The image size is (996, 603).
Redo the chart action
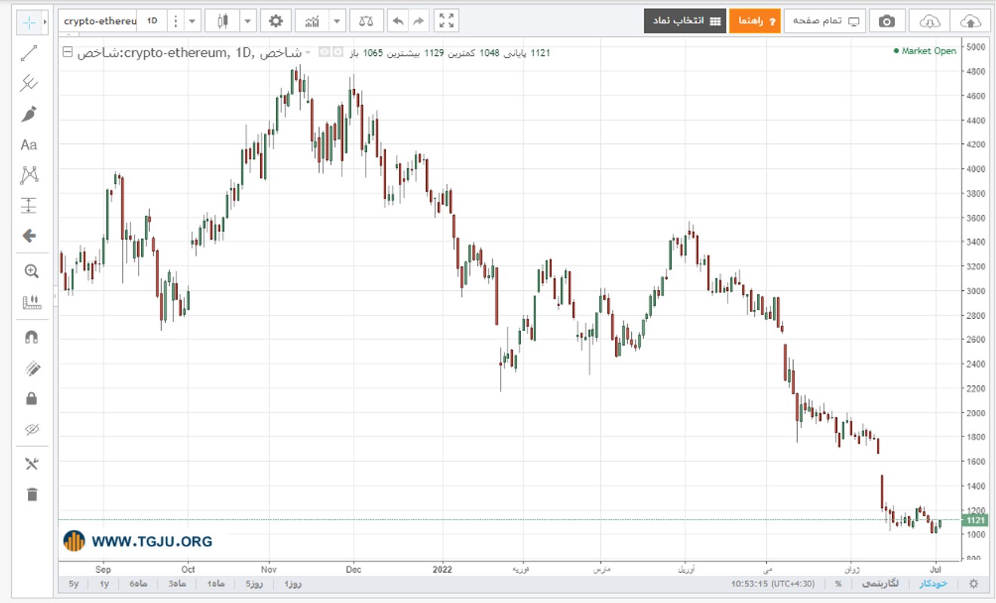tap(419, 21)
